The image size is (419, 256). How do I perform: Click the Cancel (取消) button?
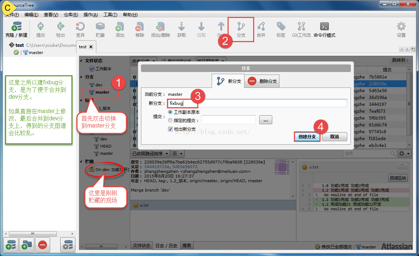tap(334, 137)
